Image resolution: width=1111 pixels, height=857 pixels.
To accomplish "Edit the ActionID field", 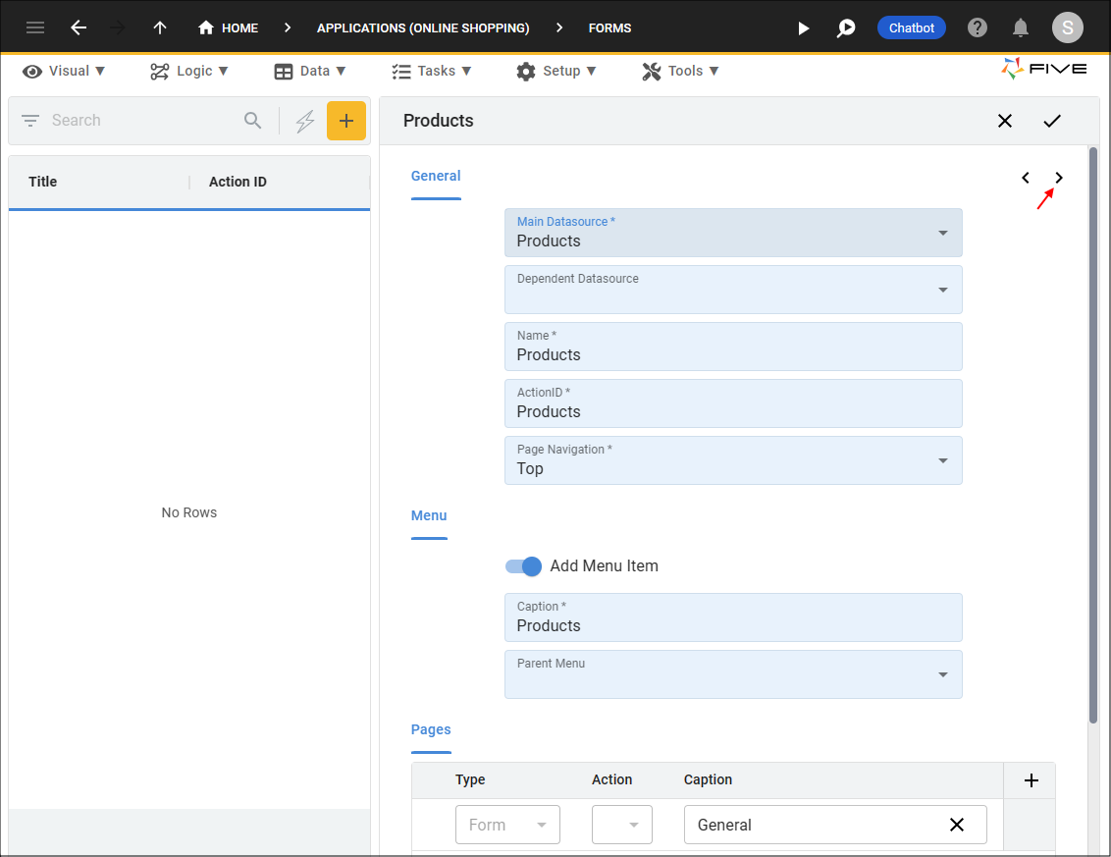I will (x=733, y=403).
